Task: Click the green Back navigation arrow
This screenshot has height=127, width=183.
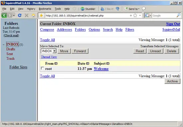Action: tap(4, 15)
